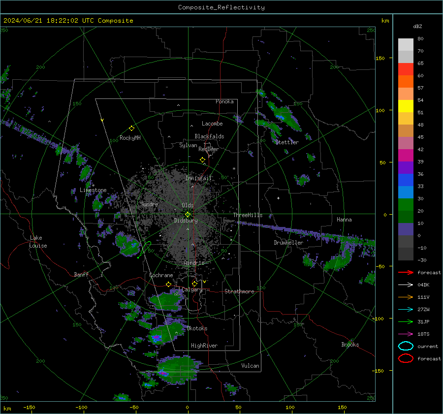Click the white plus marker west of Hanna

pos(278,198)
